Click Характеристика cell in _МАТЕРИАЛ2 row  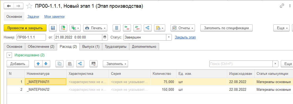coord(88,89)
